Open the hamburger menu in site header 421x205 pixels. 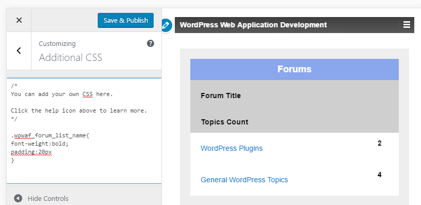point(407,25)
